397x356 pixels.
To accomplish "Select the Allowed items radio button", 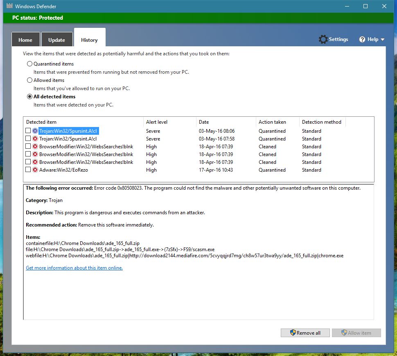I will (29, 80).
